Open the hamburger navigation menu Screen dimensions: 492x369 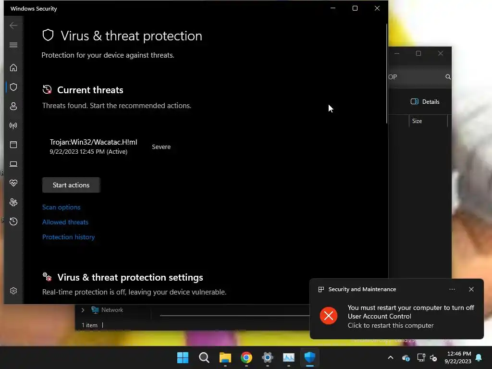[x=13, y=45]
